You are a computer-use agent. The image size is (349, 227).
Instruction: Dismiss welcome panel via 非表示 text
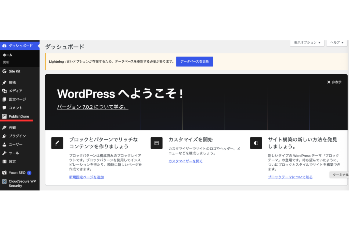coord(336,82)
